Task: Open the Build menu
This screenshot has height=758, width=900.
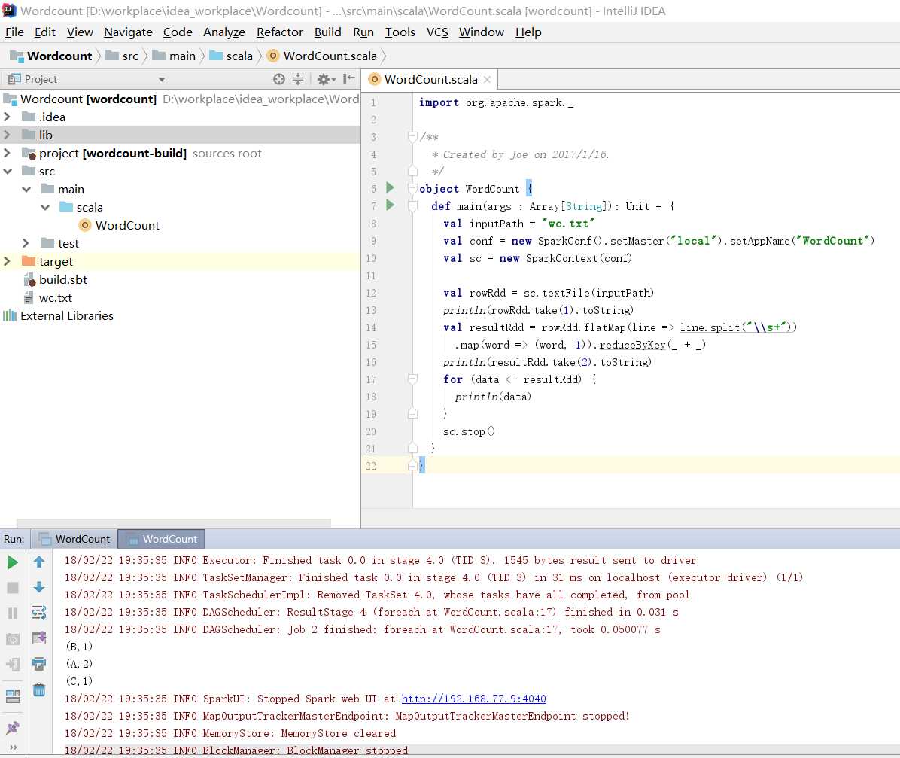Action: point(328,32)
